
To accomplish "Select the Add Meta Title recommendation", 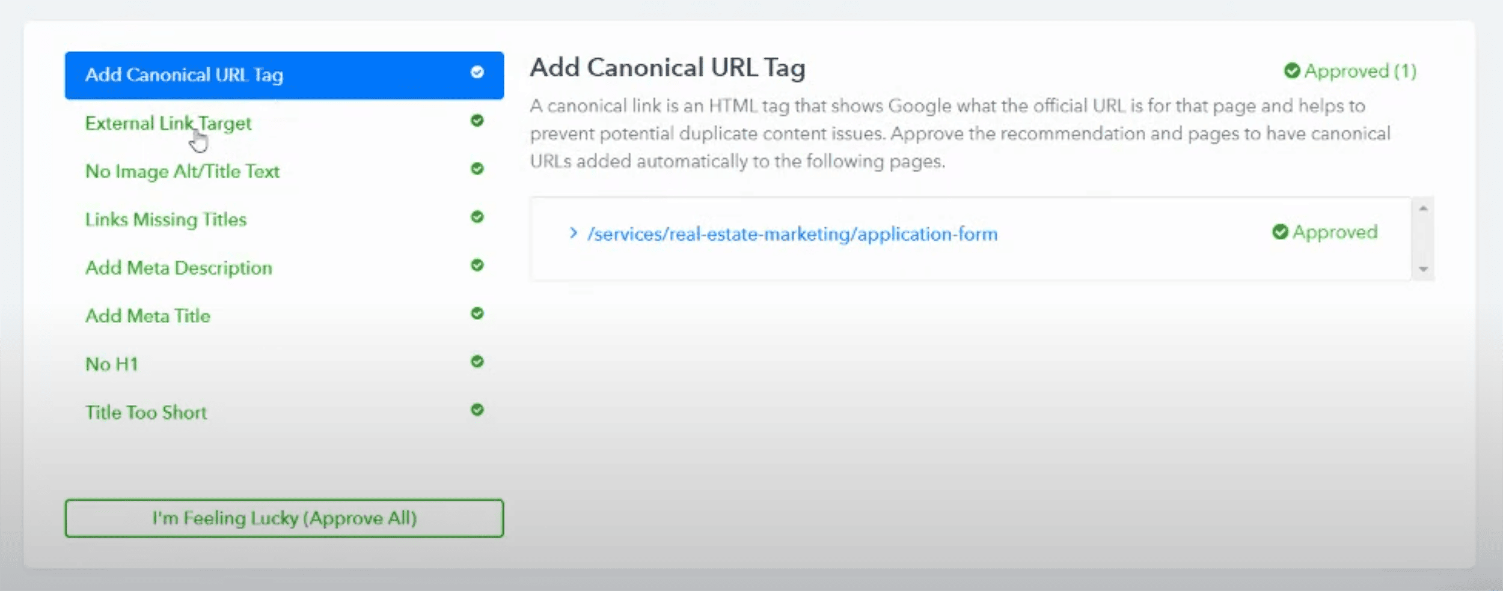I will coord(148,315).
